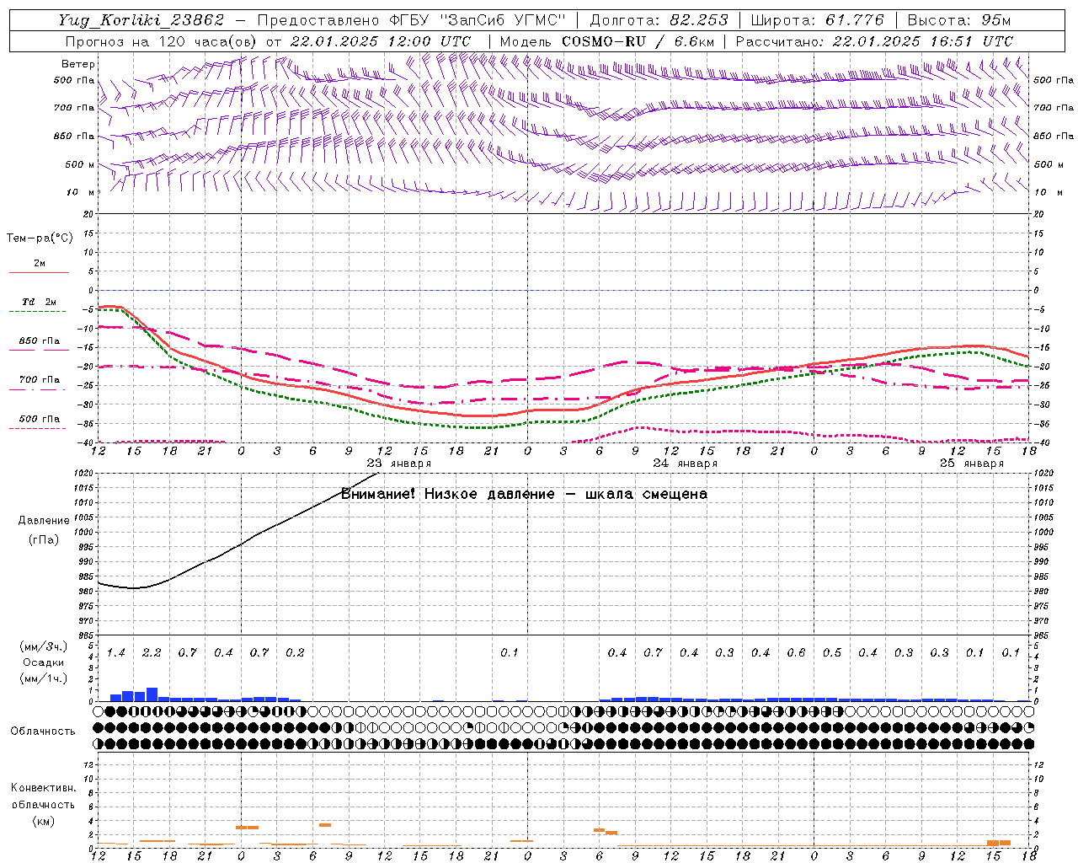The image size is (1078, 863).
Task: Click the Облачность row label
Action: pyautogui.click(x=43, y=732)
